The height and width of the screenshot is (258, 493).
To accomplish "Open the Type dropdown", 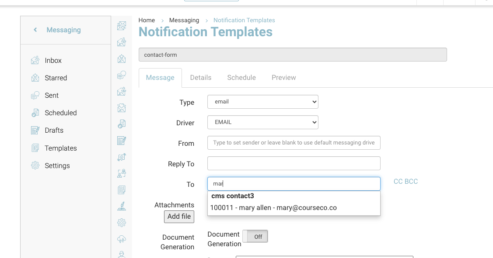I will [262, 102].
